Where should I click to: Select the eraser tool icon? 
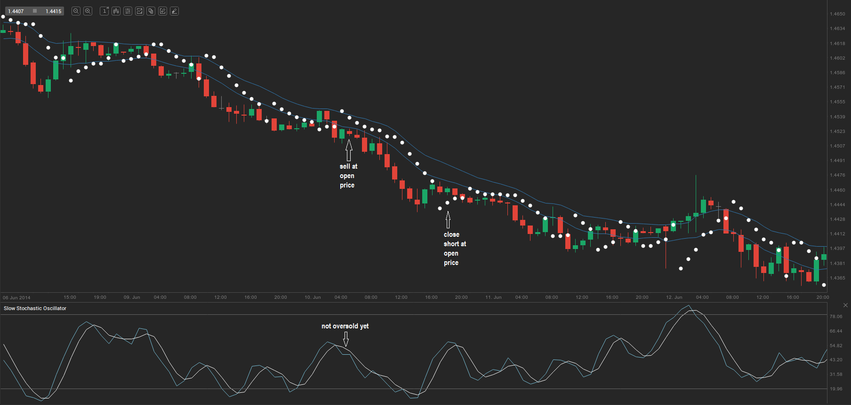pyautogui.click(x=174, y=11)
